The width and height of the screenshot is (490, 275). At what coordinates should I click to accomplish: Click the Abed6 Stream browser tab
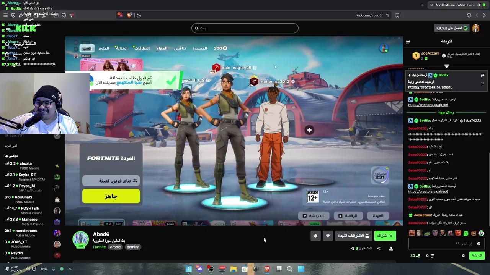coord(455,5)
